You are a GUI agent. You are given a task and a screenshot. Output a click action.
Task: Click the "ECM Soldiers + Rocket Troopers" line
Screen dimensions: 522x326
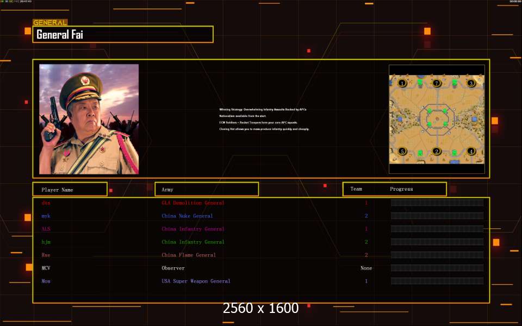[x=258, y=122]
